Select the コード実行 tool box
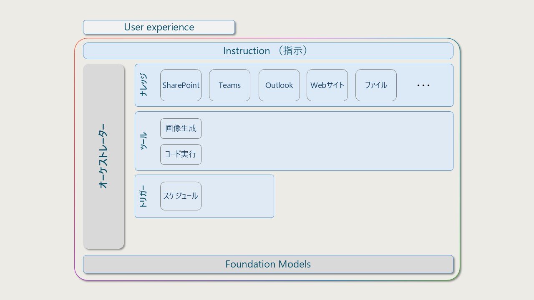The width and height of the screenshot is (534, 300). click(181, 154)
